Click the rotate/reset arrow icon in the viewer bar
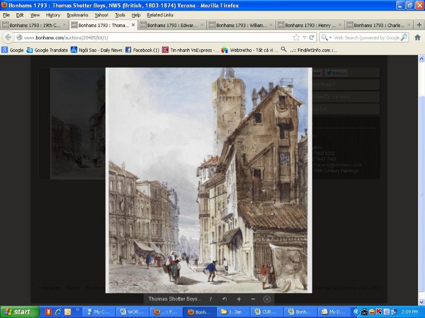 point(225,299)
